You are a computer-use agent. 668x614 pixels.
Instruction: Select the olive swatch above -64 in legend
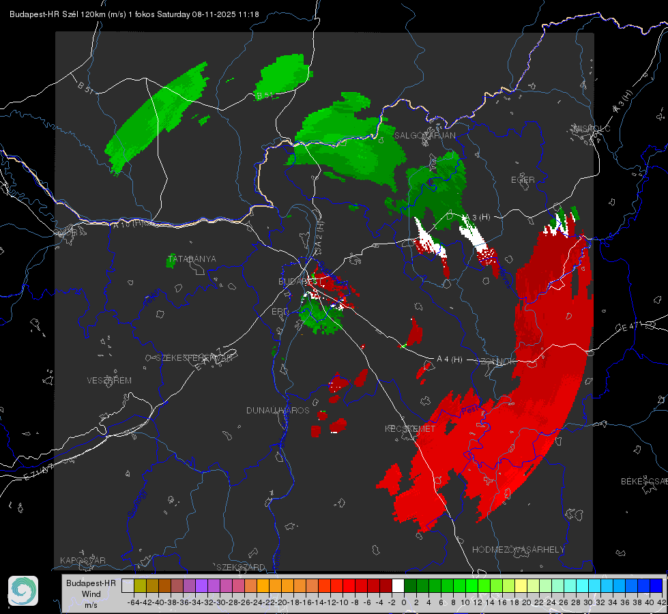(x=140, y=585)
